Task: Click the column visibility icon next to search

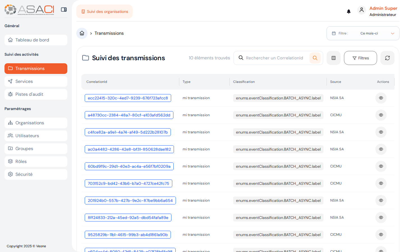Action: tap(334, 58)
